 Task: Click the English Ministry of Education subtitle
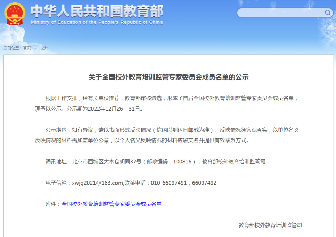click(97, 23)
